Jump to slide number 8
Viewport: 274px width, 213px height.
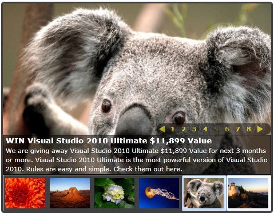coord(249,129)
